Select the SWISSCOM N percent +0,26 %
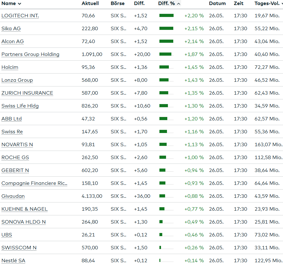Image resolution: width=283 pixels, height=266 pixels. (x=194, y=248)
